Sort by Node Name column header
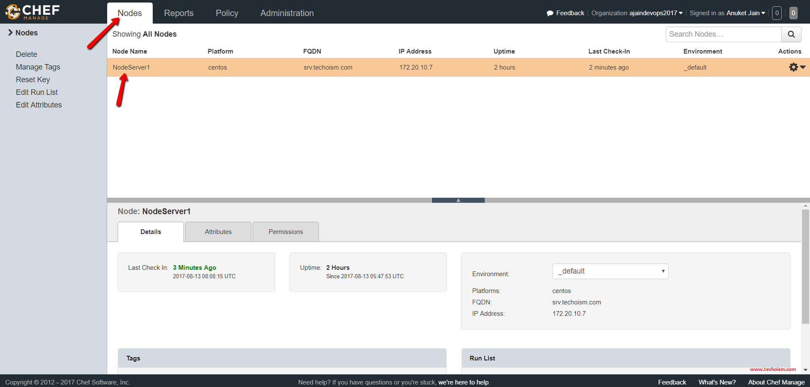The image size is (810, 387). [130, 51]
